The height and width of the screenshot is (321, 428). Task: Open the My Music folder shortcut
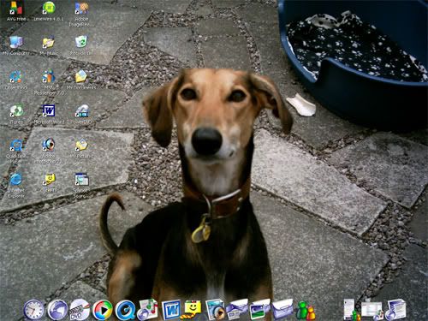pos(49,45)
